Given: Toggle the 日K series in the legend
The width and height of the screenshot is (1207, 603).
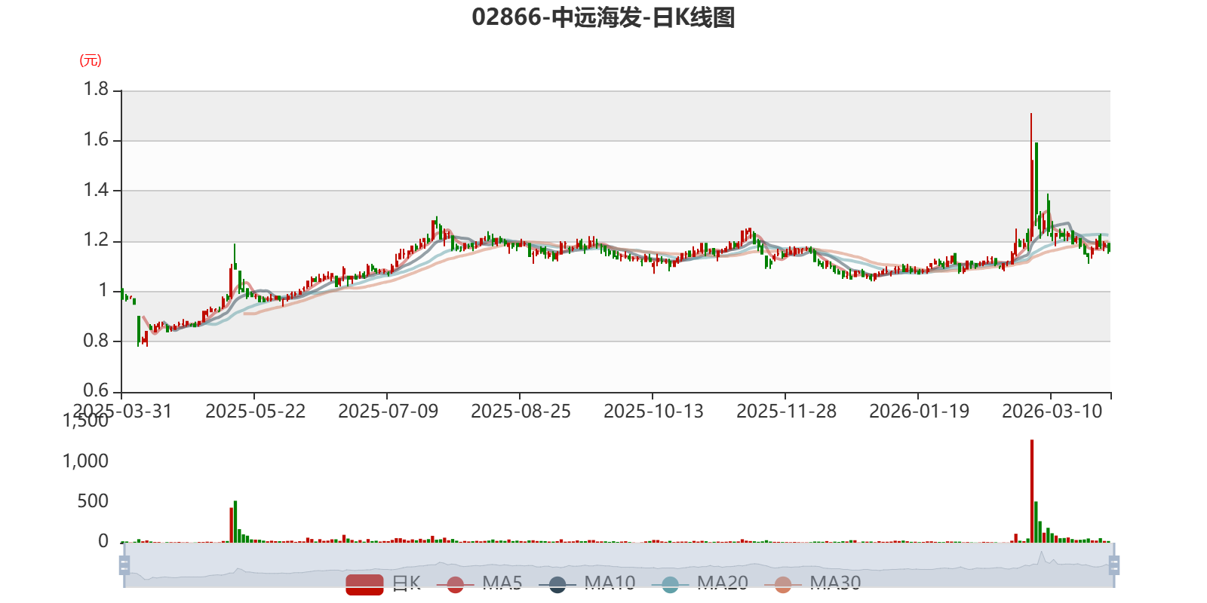Looking at the screenshot, I should pyautogui.click(x=383, y=584).
